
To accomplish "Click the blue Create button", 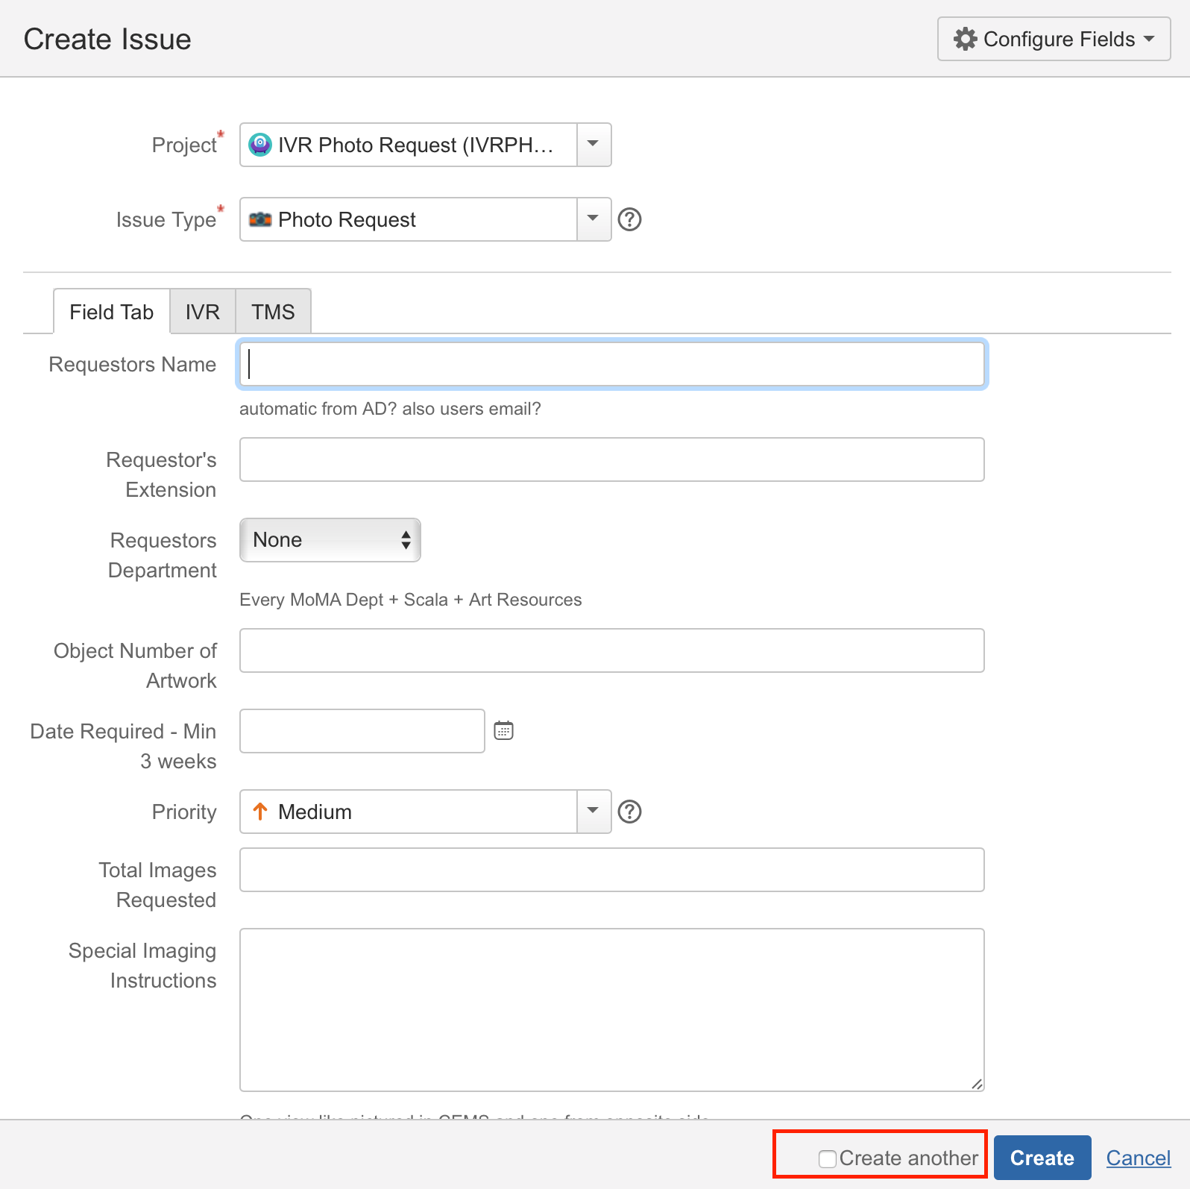I will tap(1042, 1158).
